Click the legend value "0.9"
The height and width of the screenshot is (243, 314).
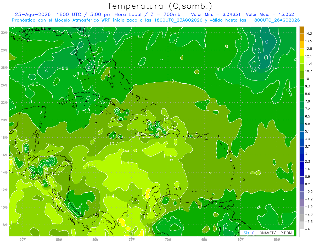pyautogui.click(x=307, y=176)
